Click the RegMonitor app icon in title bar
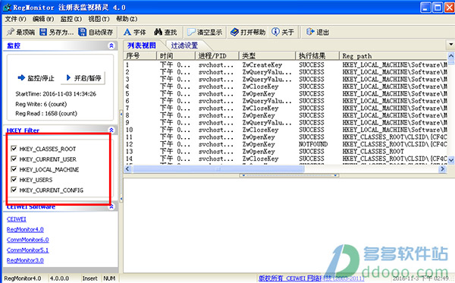Viewport: 455px width, 283px height. click(x=7, y=8)
